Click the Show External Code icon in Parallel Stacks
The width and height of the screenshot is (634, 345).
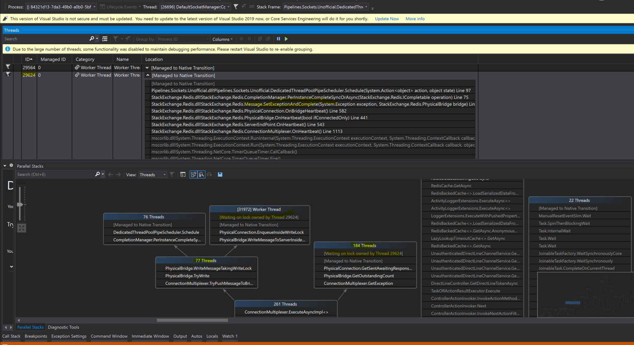click(x=183, y=174)
